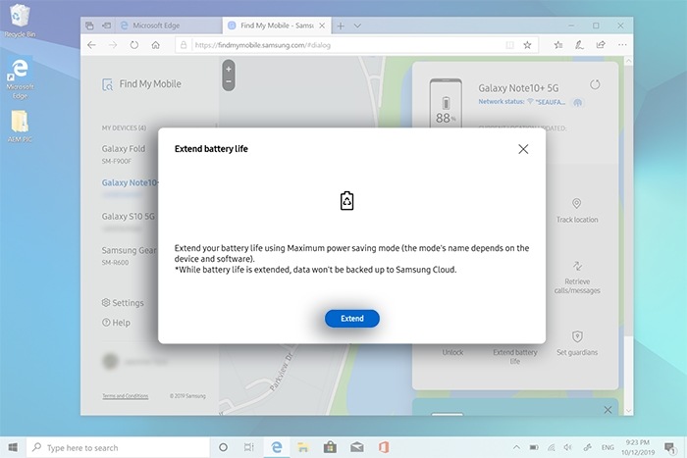Click Retrieve calls/messages option
Viewport: 687px width, 458px height.
(x=577, y=278)
